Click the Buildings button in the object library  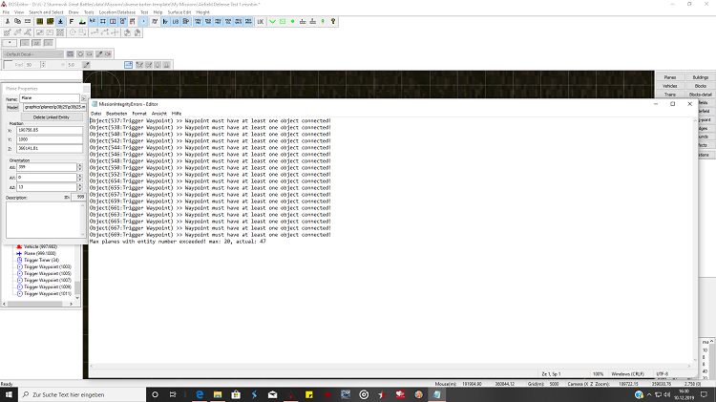click(700, 77)
